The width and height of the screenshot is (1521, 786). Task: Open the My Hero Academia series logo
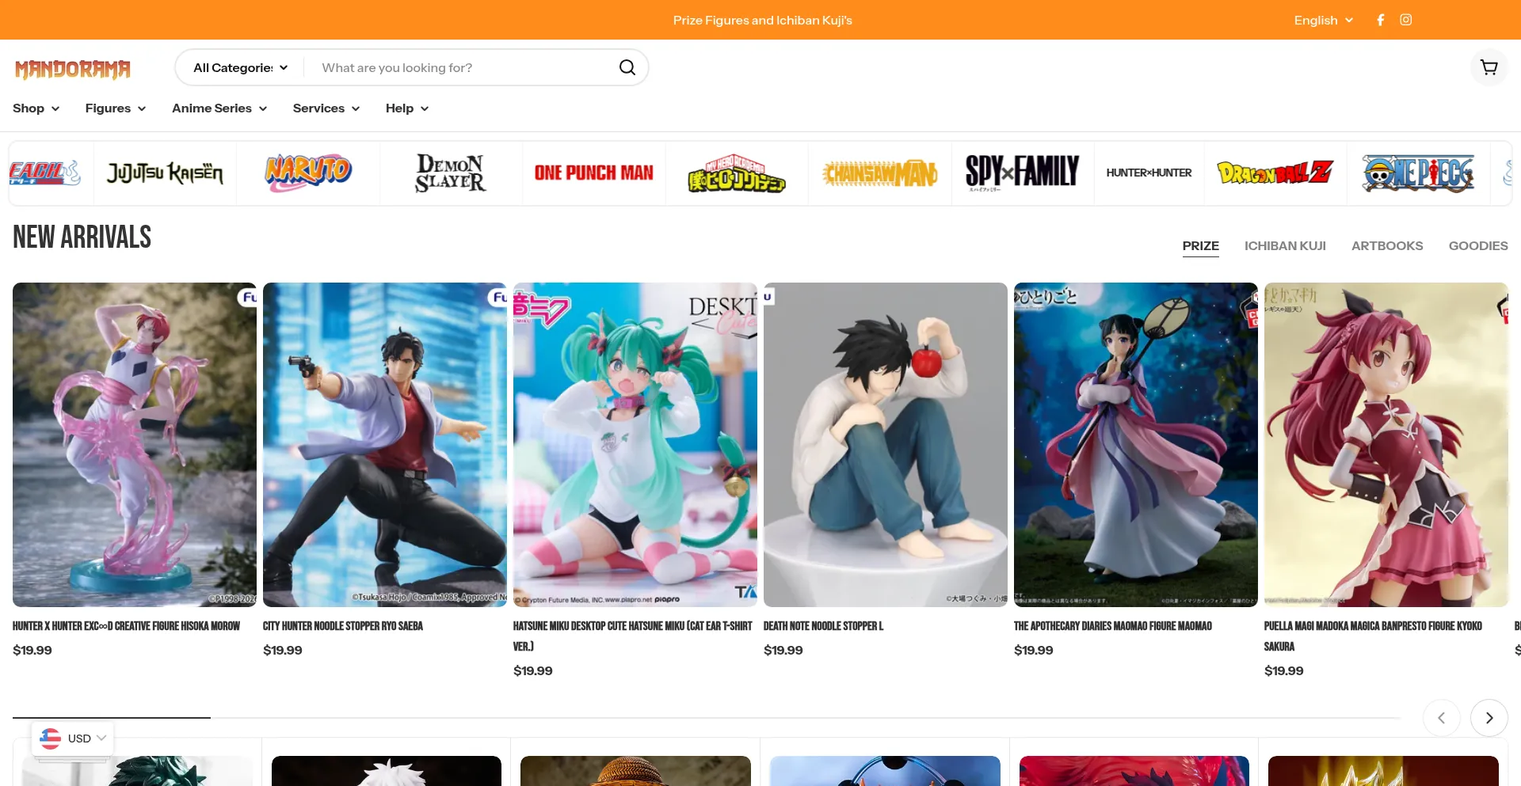point(737,173)
